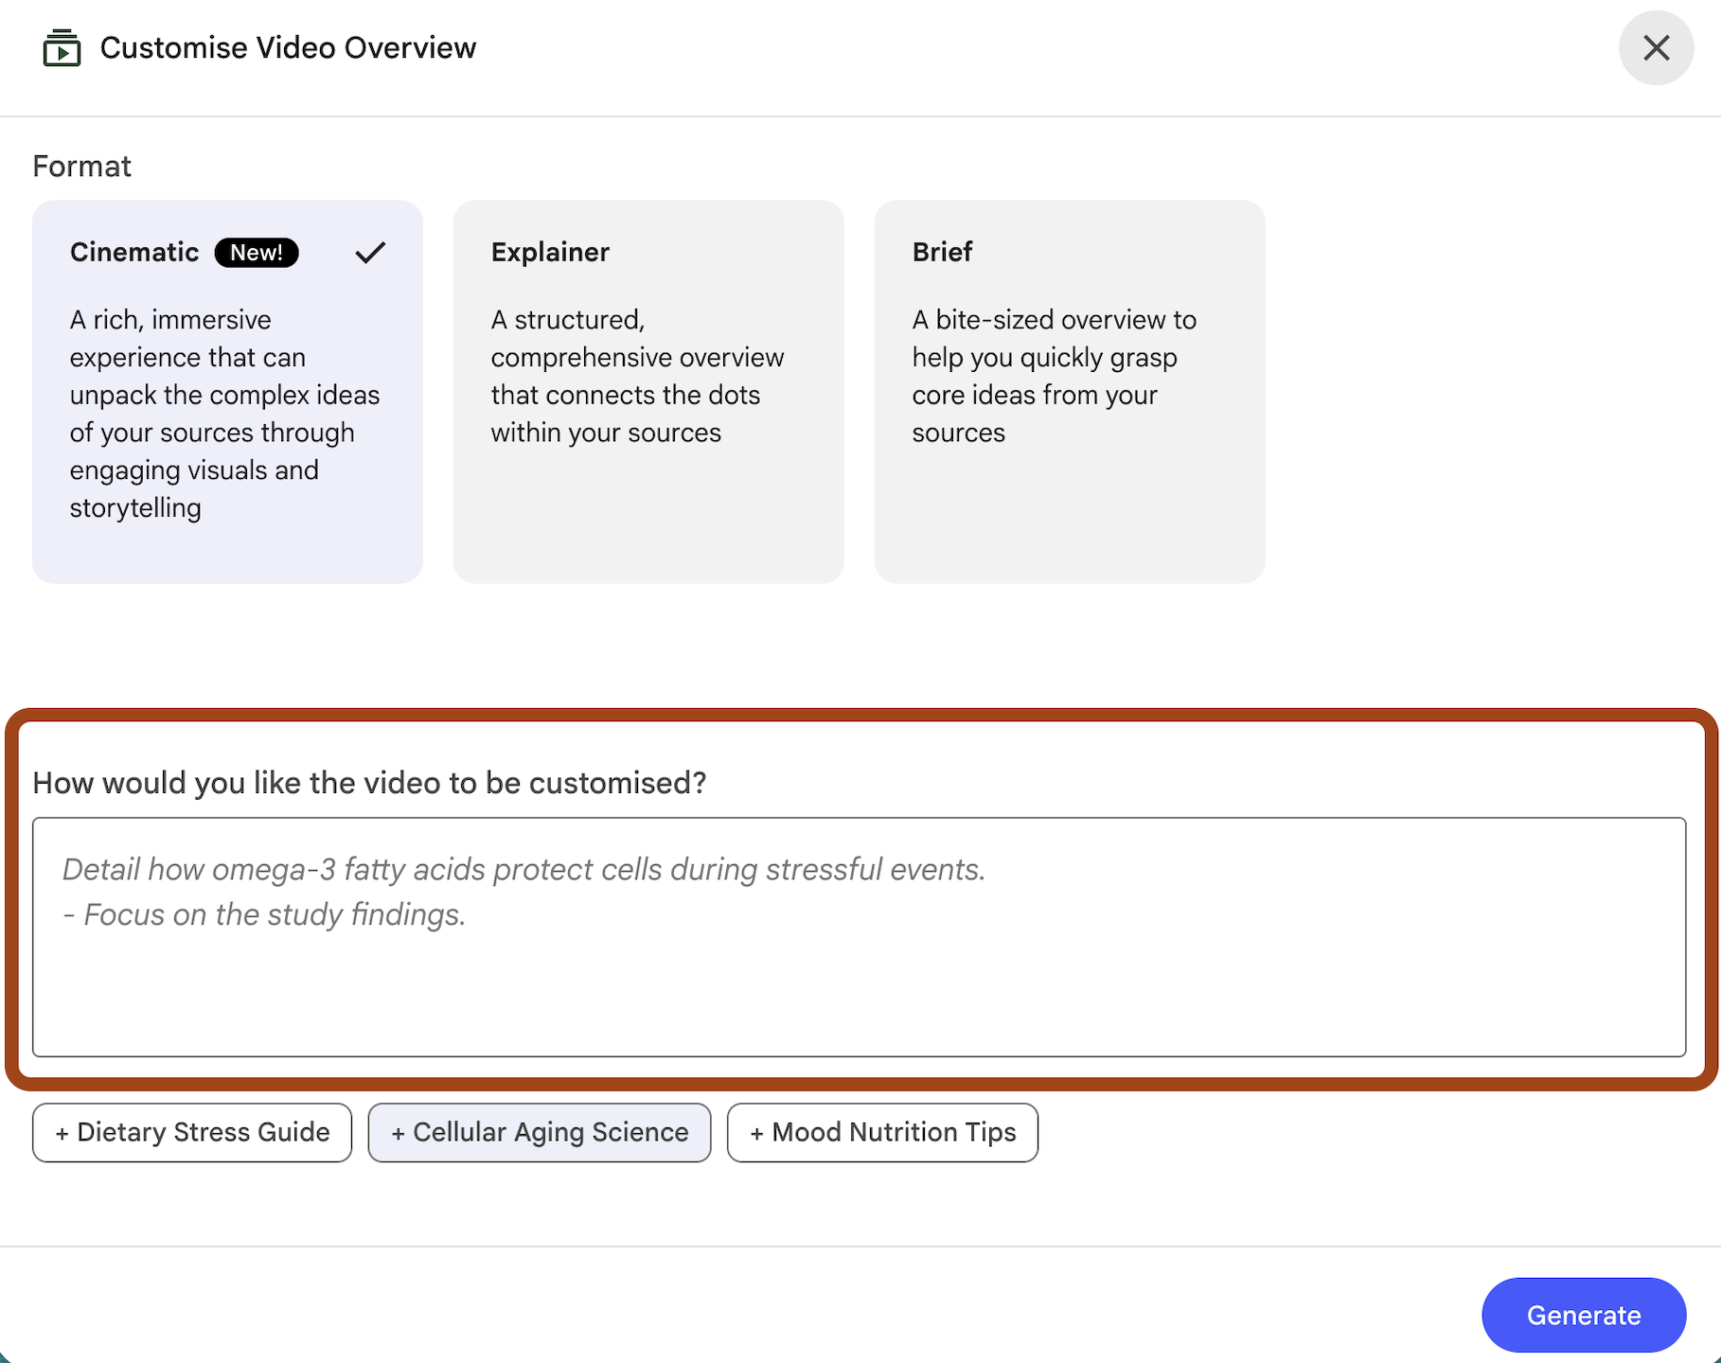
Task: Click the "New!" badge beside Cinematic
Action: pyautogui.click(x=257, y=253)
